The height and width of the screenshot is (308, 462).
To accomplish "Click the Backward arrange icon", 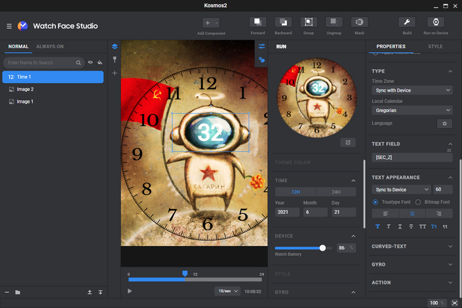I will (283, 22).
